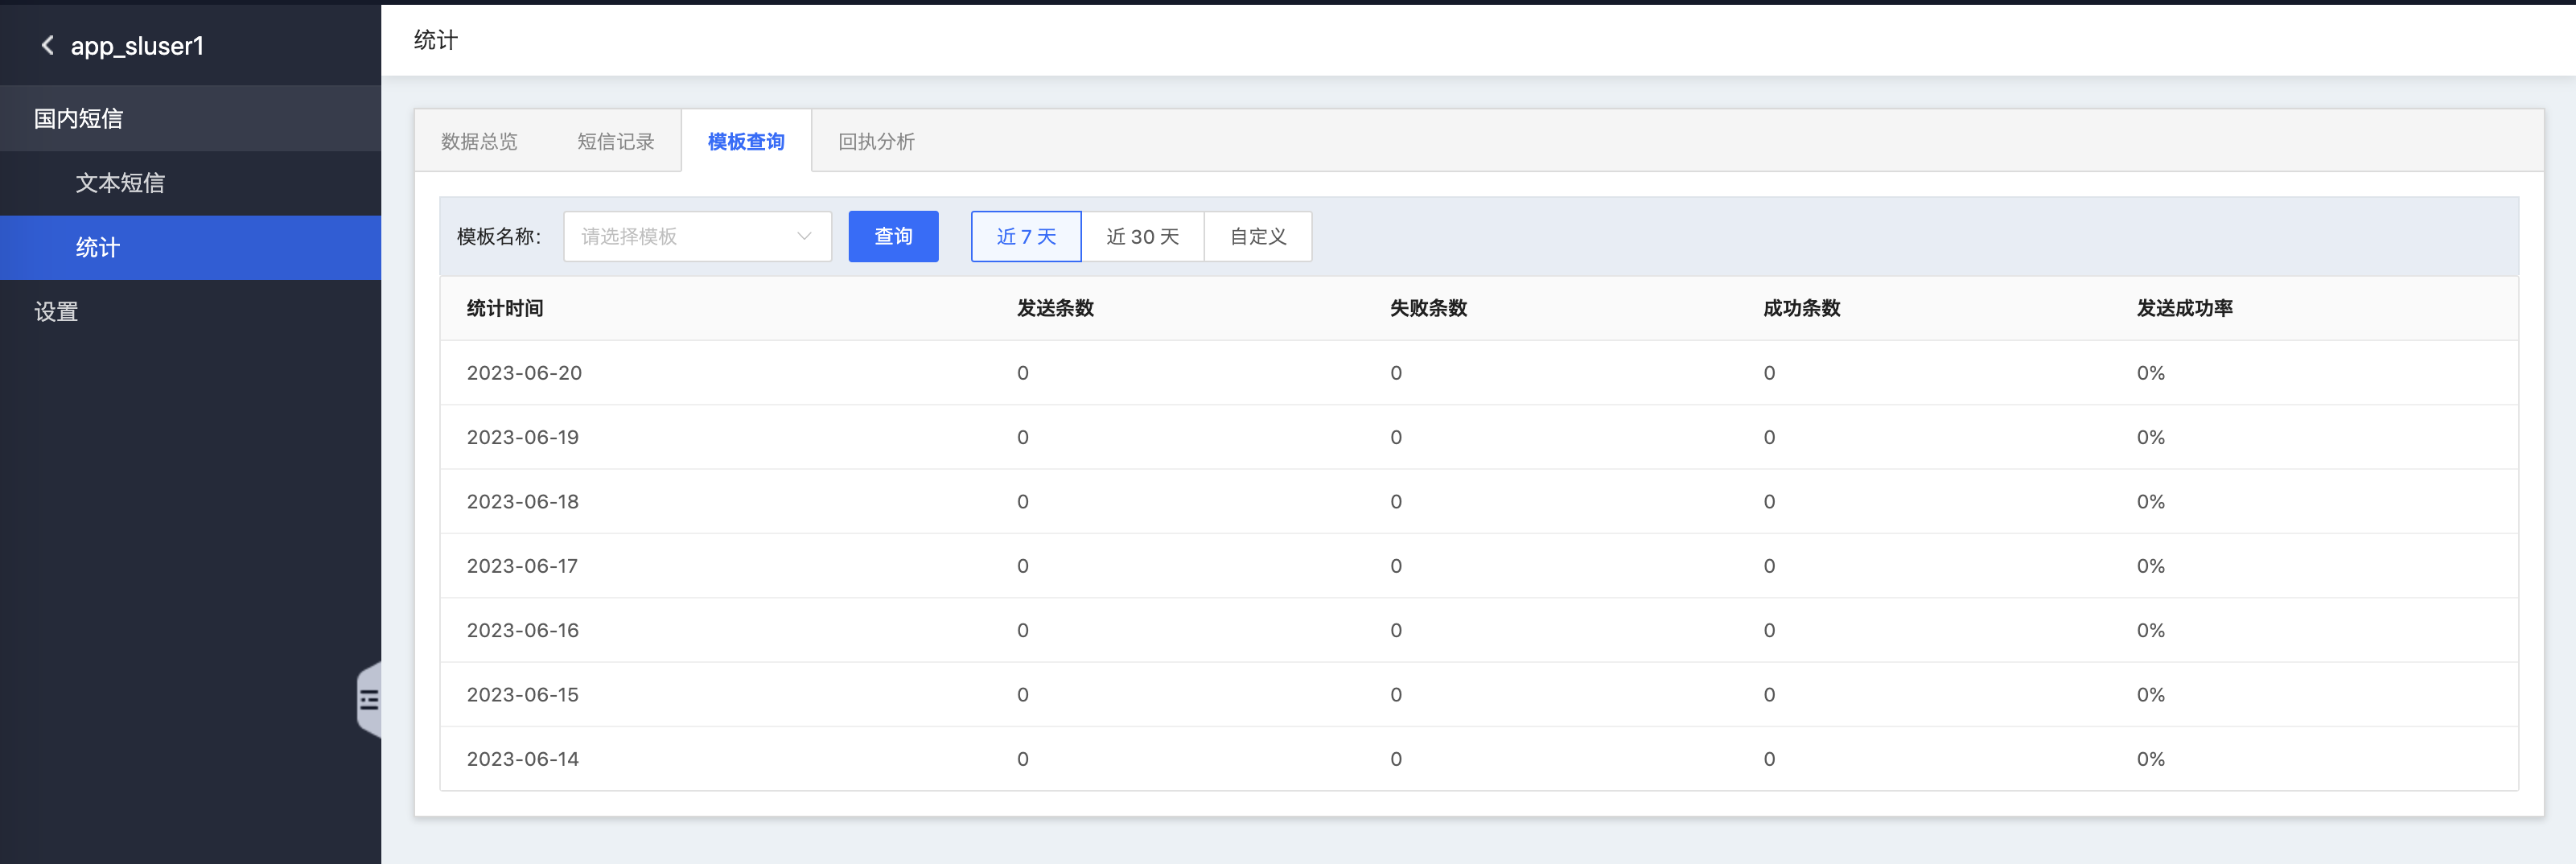The image size is (2576, 864).
Task: Click the 0% rate for 2023-06-16
Action: pyautogui.click(x=2150, y=630)
